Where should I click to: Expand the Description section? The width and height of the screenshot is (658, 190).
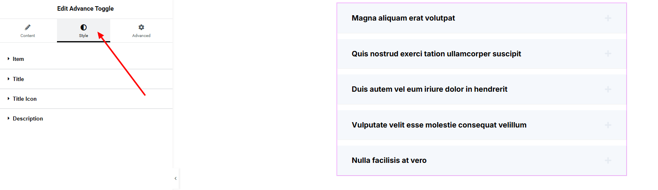28,118
